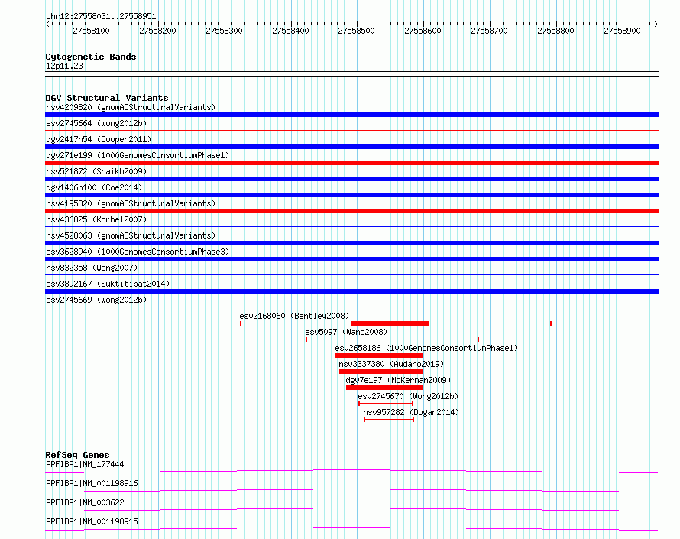Image resolution: width=680 pixels, height=539 pixels.
Task: Open variant nsv957282 (Dogan2014) label
Action: [411, 412]
